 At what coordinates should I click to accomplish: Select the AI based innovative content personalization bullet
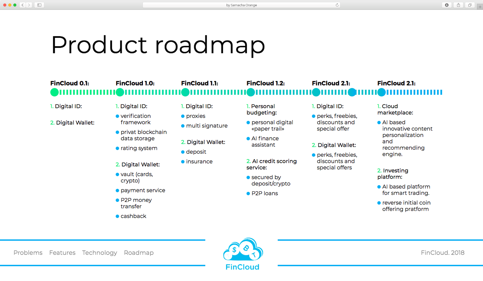tap(405, 138)
